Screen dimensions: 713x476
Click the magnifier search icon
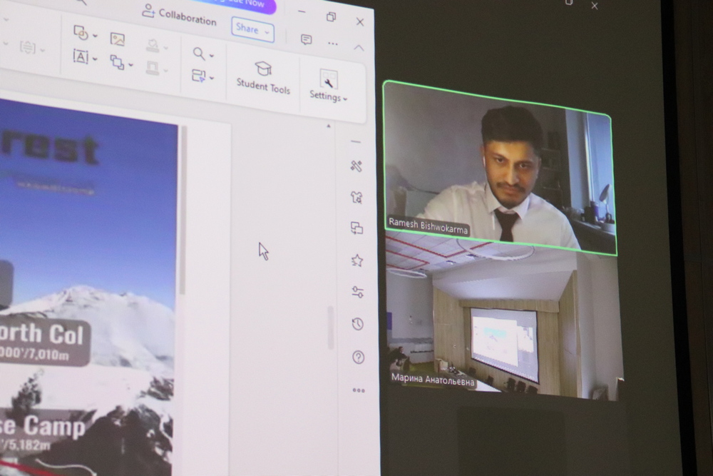(x=199, y=54)
